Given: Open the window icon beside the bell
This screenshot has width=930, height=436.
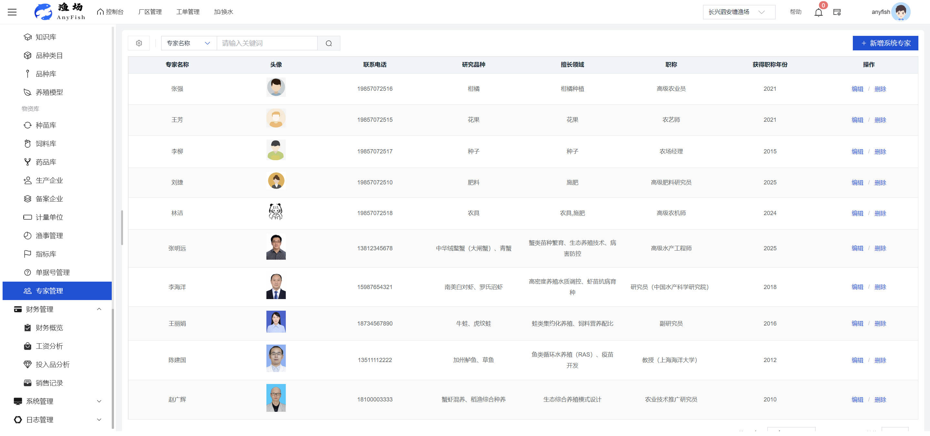Looking at the screenshot, I should (837, 12).
